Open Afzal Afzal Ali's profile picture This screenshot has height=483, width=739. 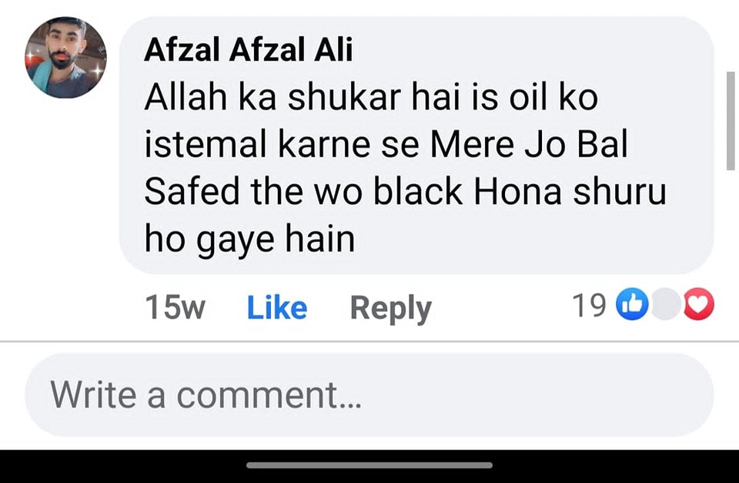(65, 58)
